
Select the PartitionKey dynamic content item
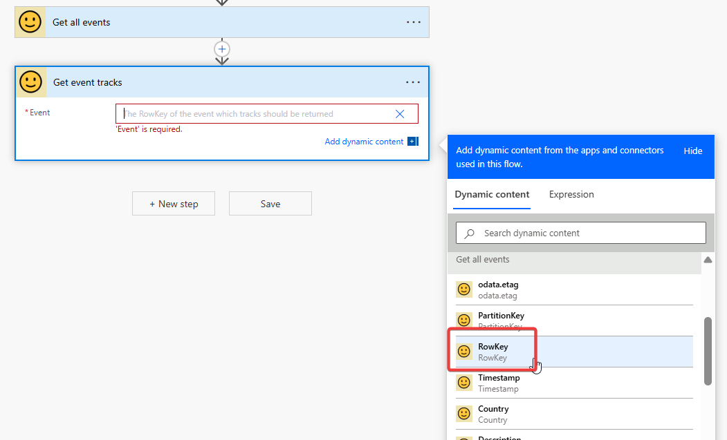coord(501,321)
